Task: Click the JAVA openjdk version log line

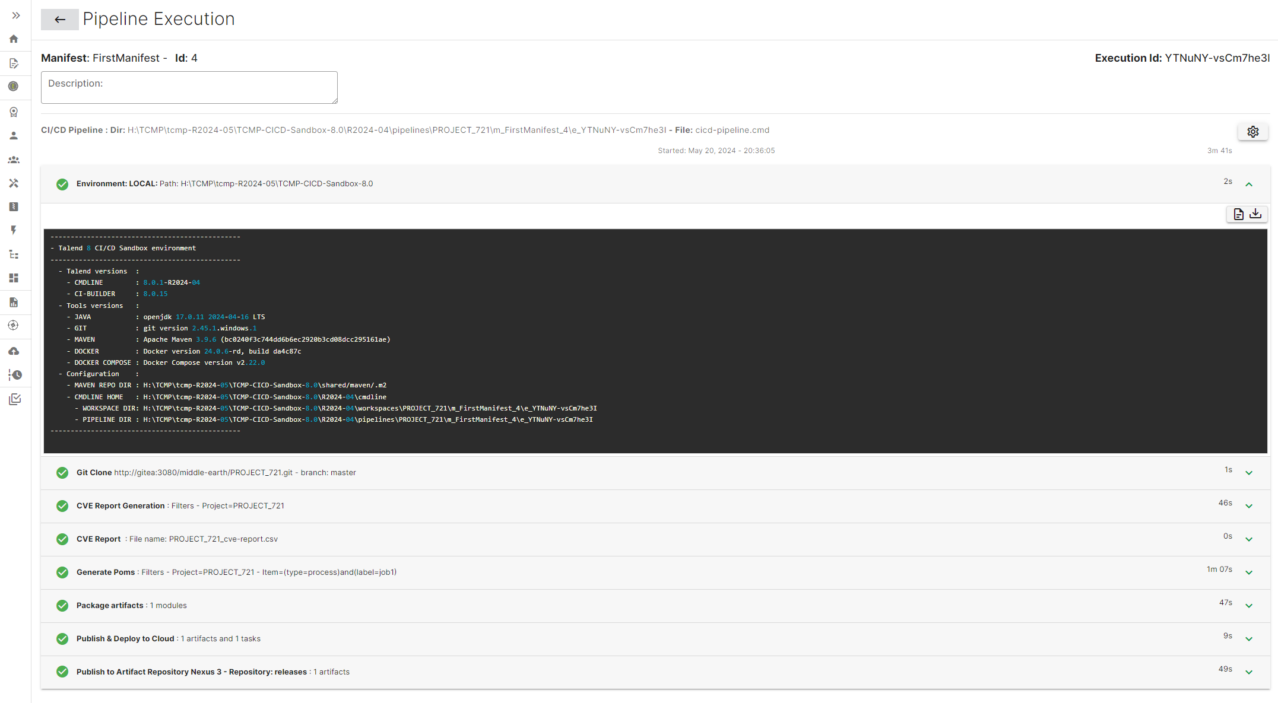Action: pos(166,317)
